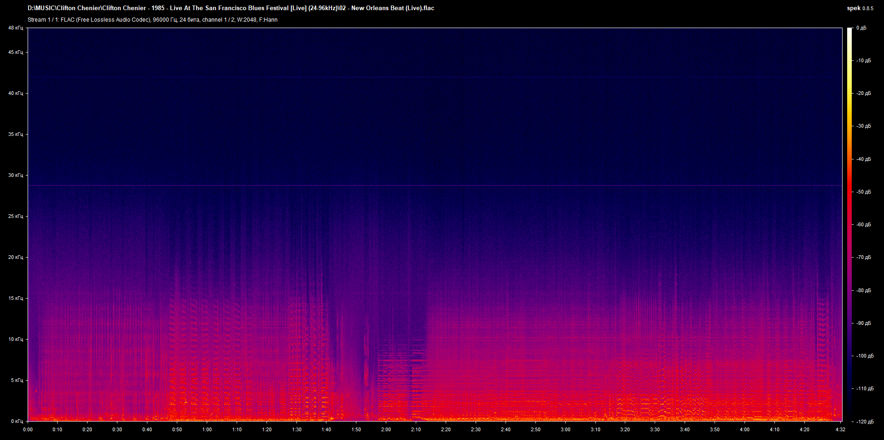Click the 0:00 time marker
Screen dimensions: 884x440
click(28, 429)
